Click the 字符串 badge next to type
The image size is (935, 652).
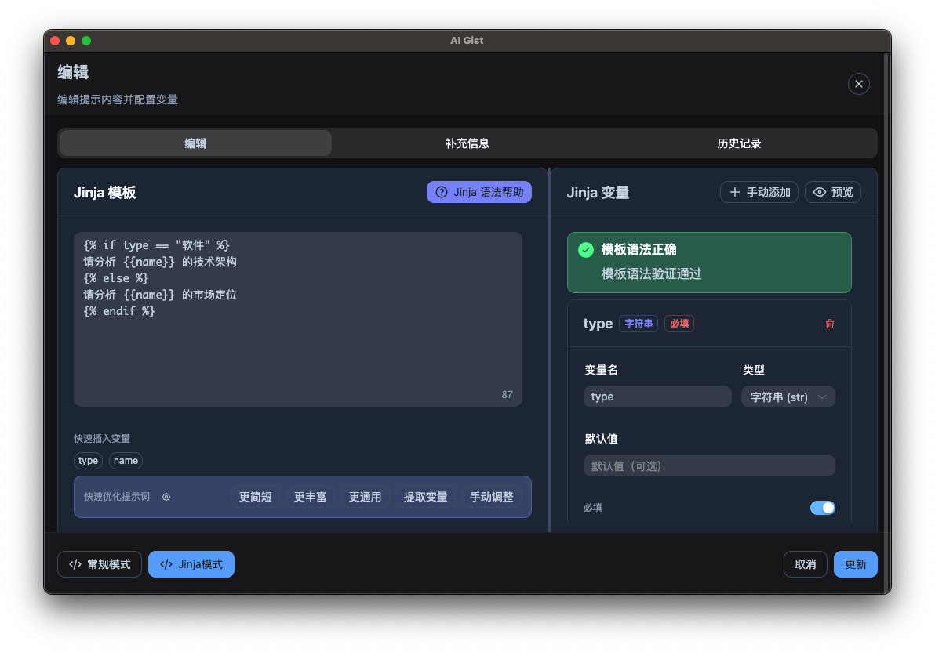(638, 323)
